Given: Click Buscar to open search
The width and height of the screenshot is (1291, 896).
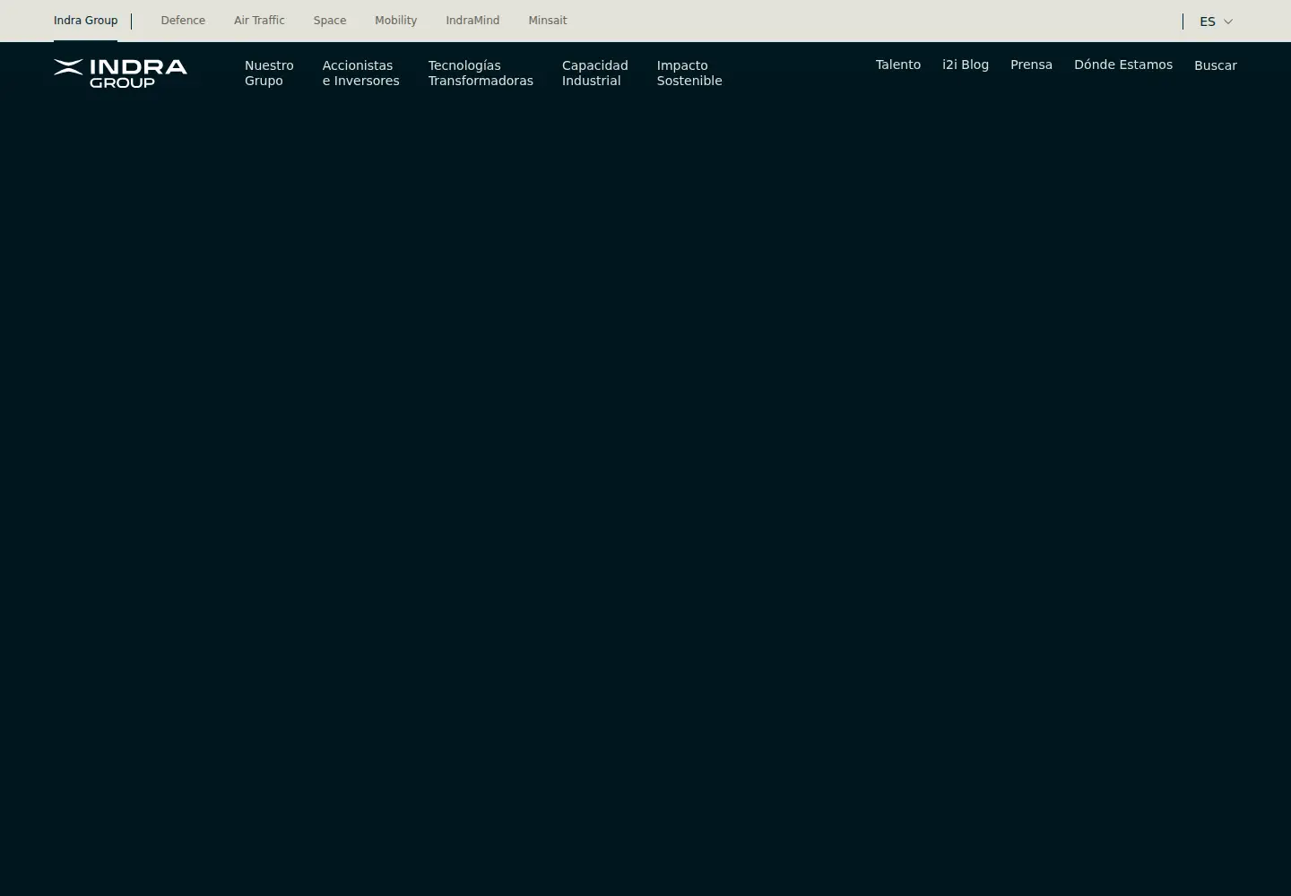Looking at the screenshot, I should click(1216, 65).
